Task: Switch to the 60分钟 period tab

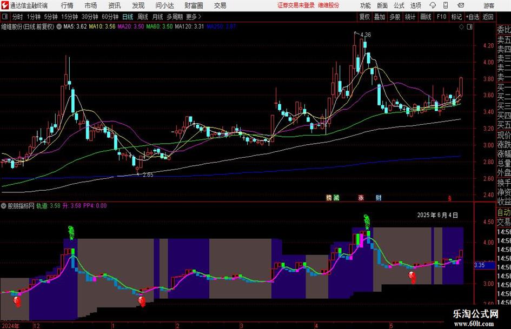Action: (110, 17)
